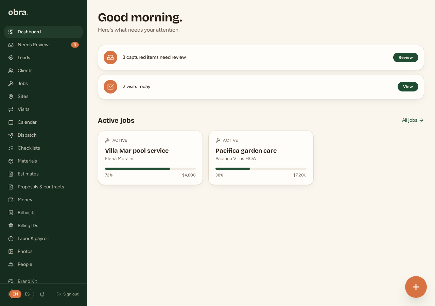Click the orange checkbox icon for visits today
The height and width of the screenshot is (306, 435).
(110, 87)
